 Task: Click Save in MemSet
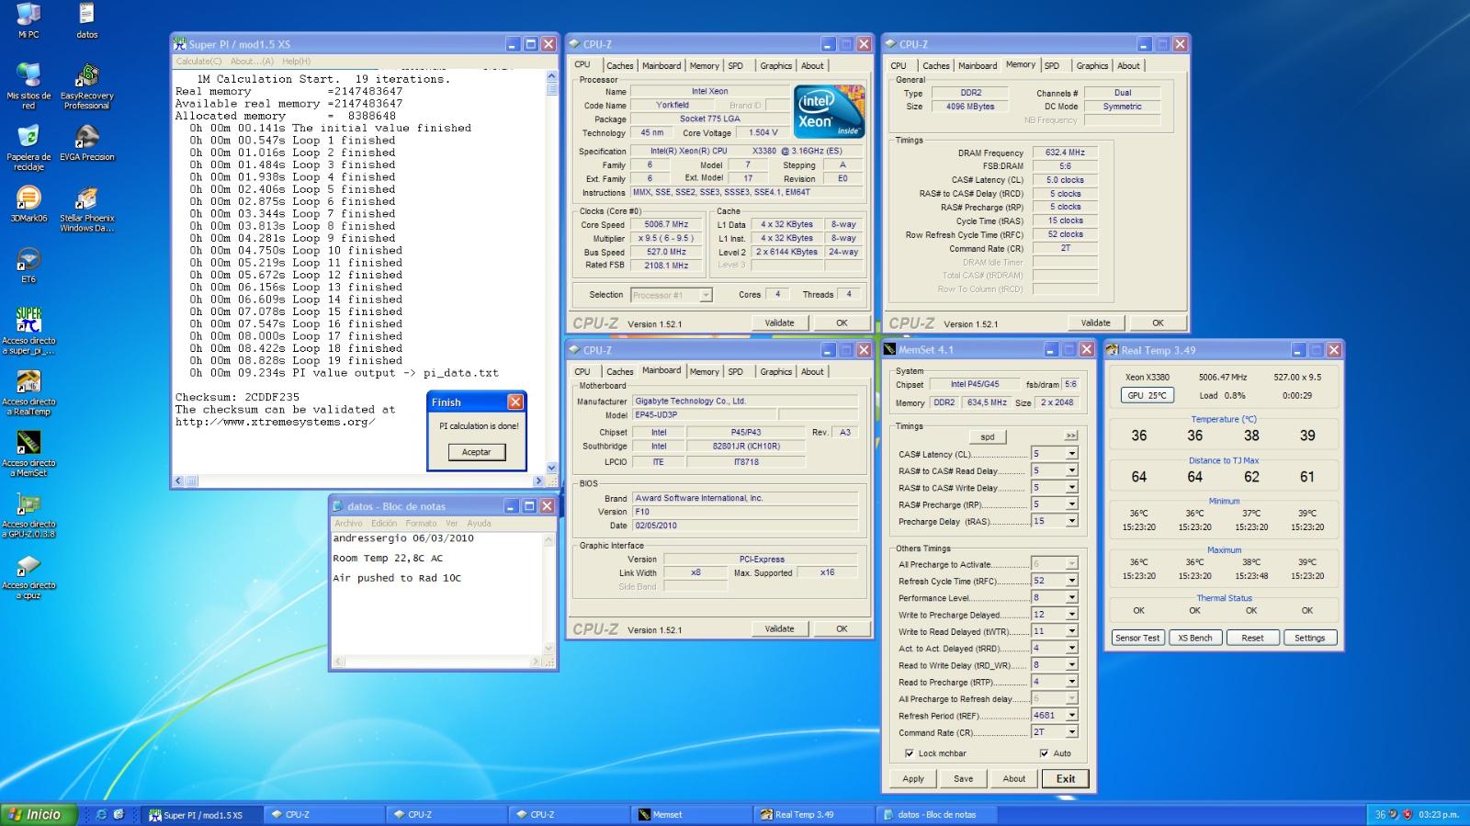pos(963,778)
